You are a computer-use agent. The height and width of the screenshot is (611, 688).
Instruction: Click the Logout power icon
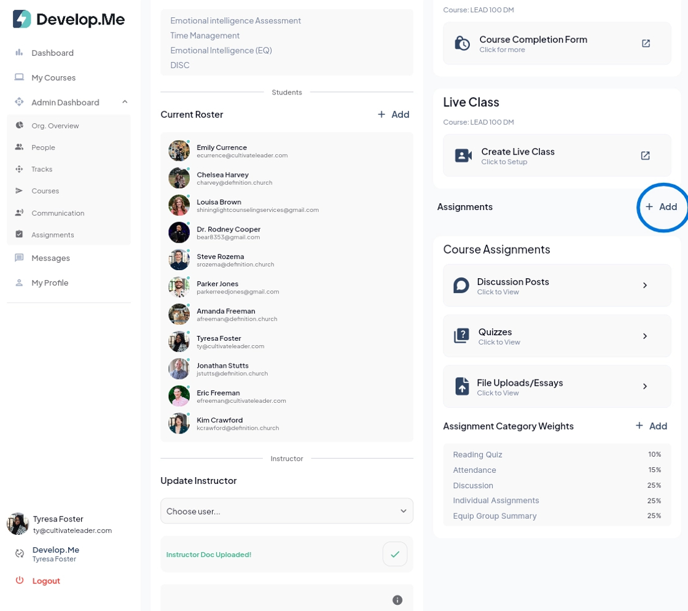tap(19, 580)
